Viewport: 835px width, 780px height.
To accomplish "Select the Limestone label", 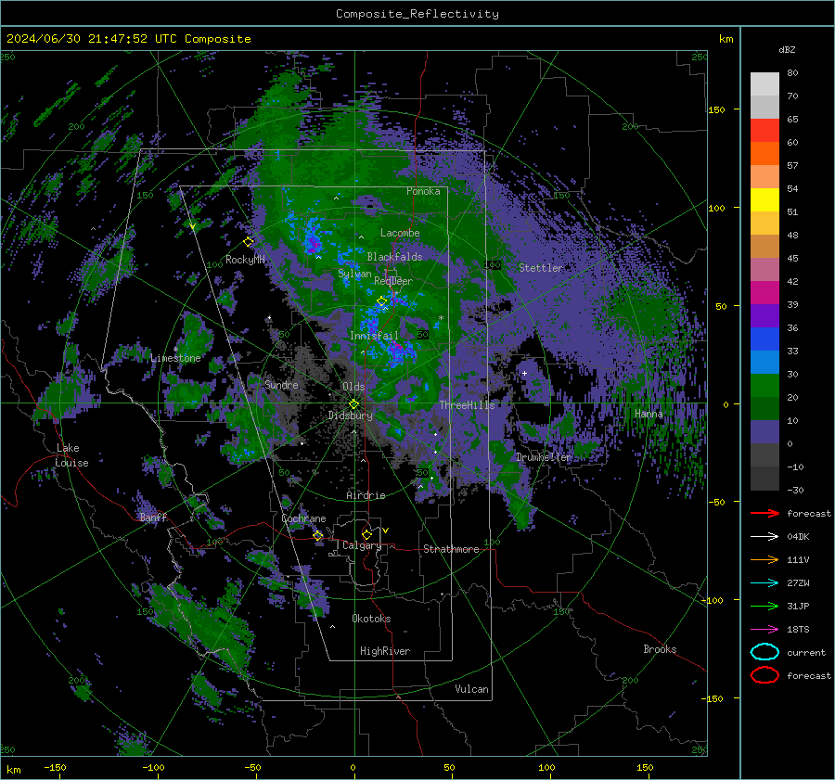I will click(175, 358).
